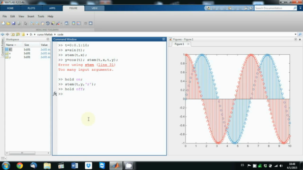303x170 pixels.
Task: Click the 'code' folder in address bar
Action: 60,34
